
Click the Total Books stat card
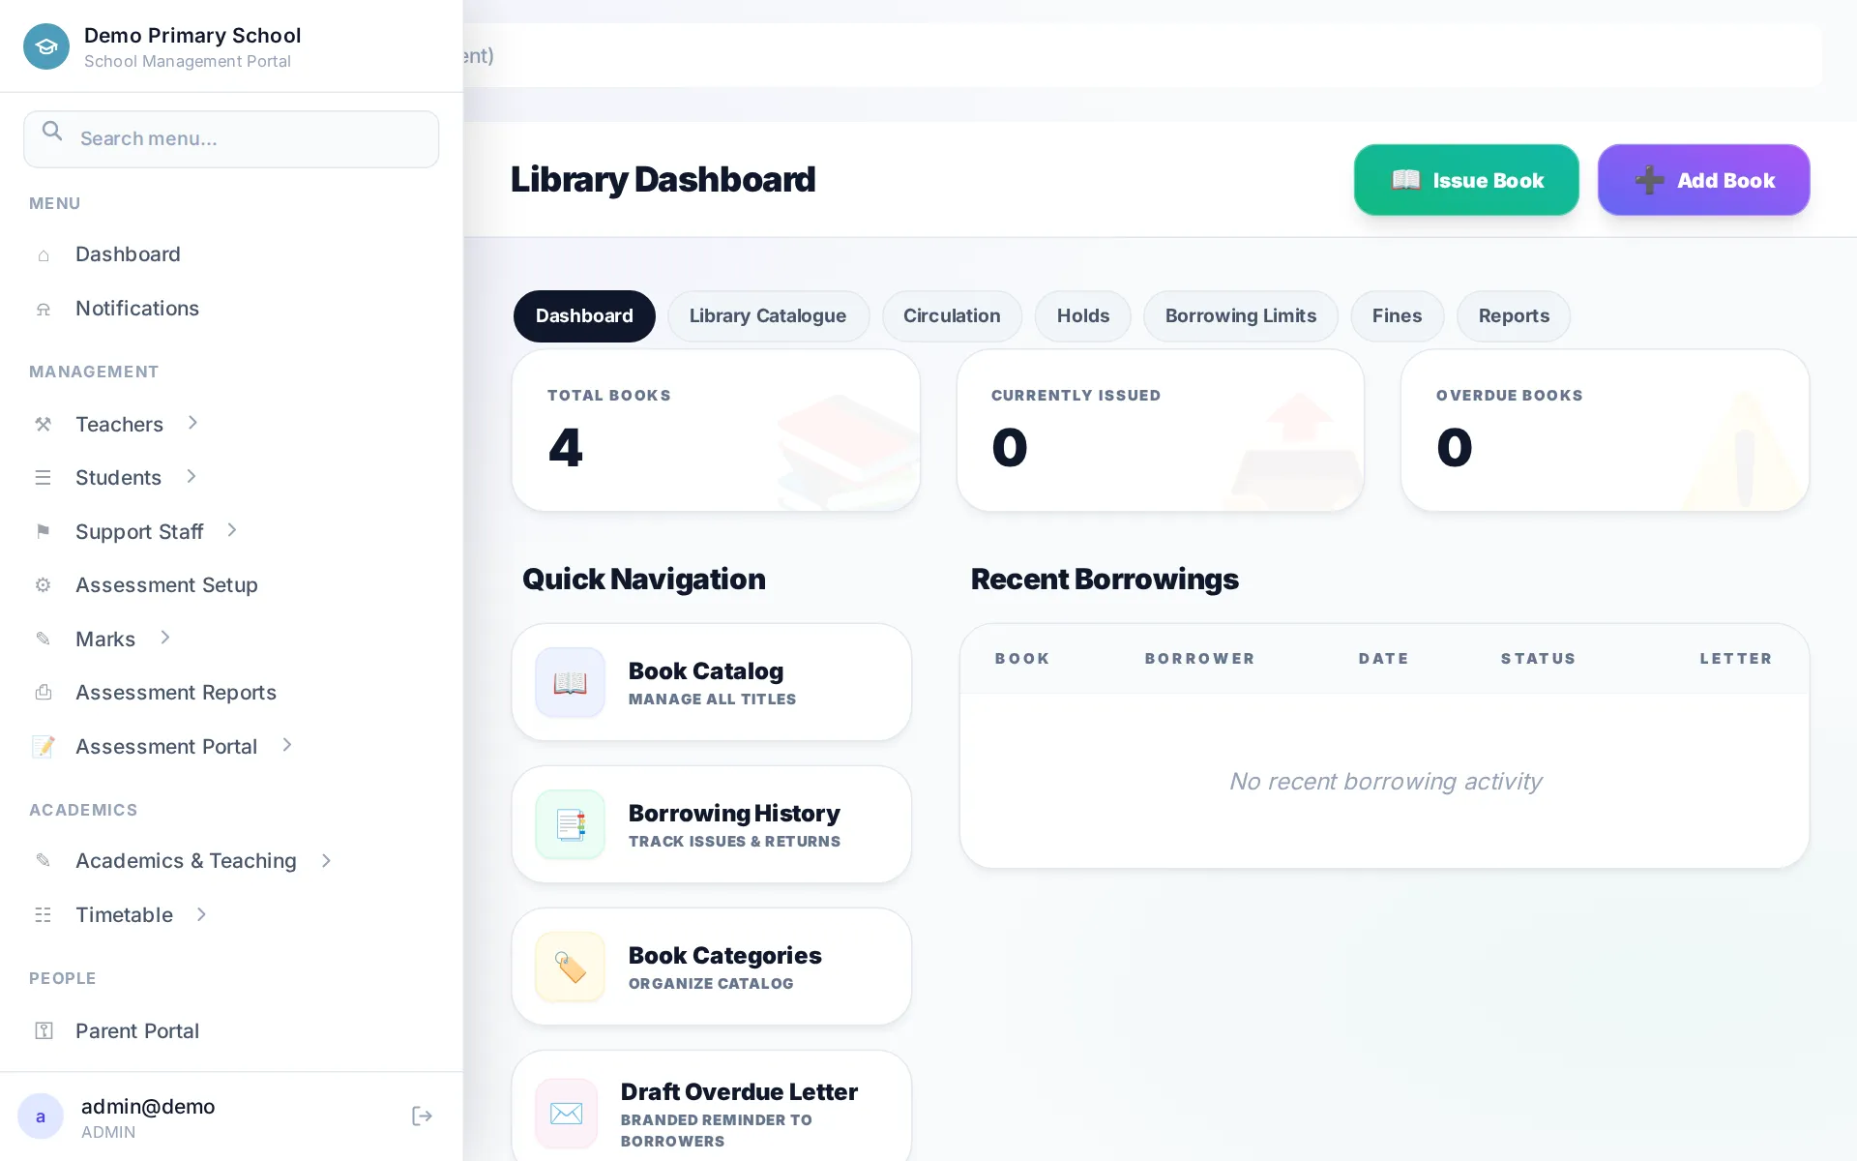tap(716, 432)
